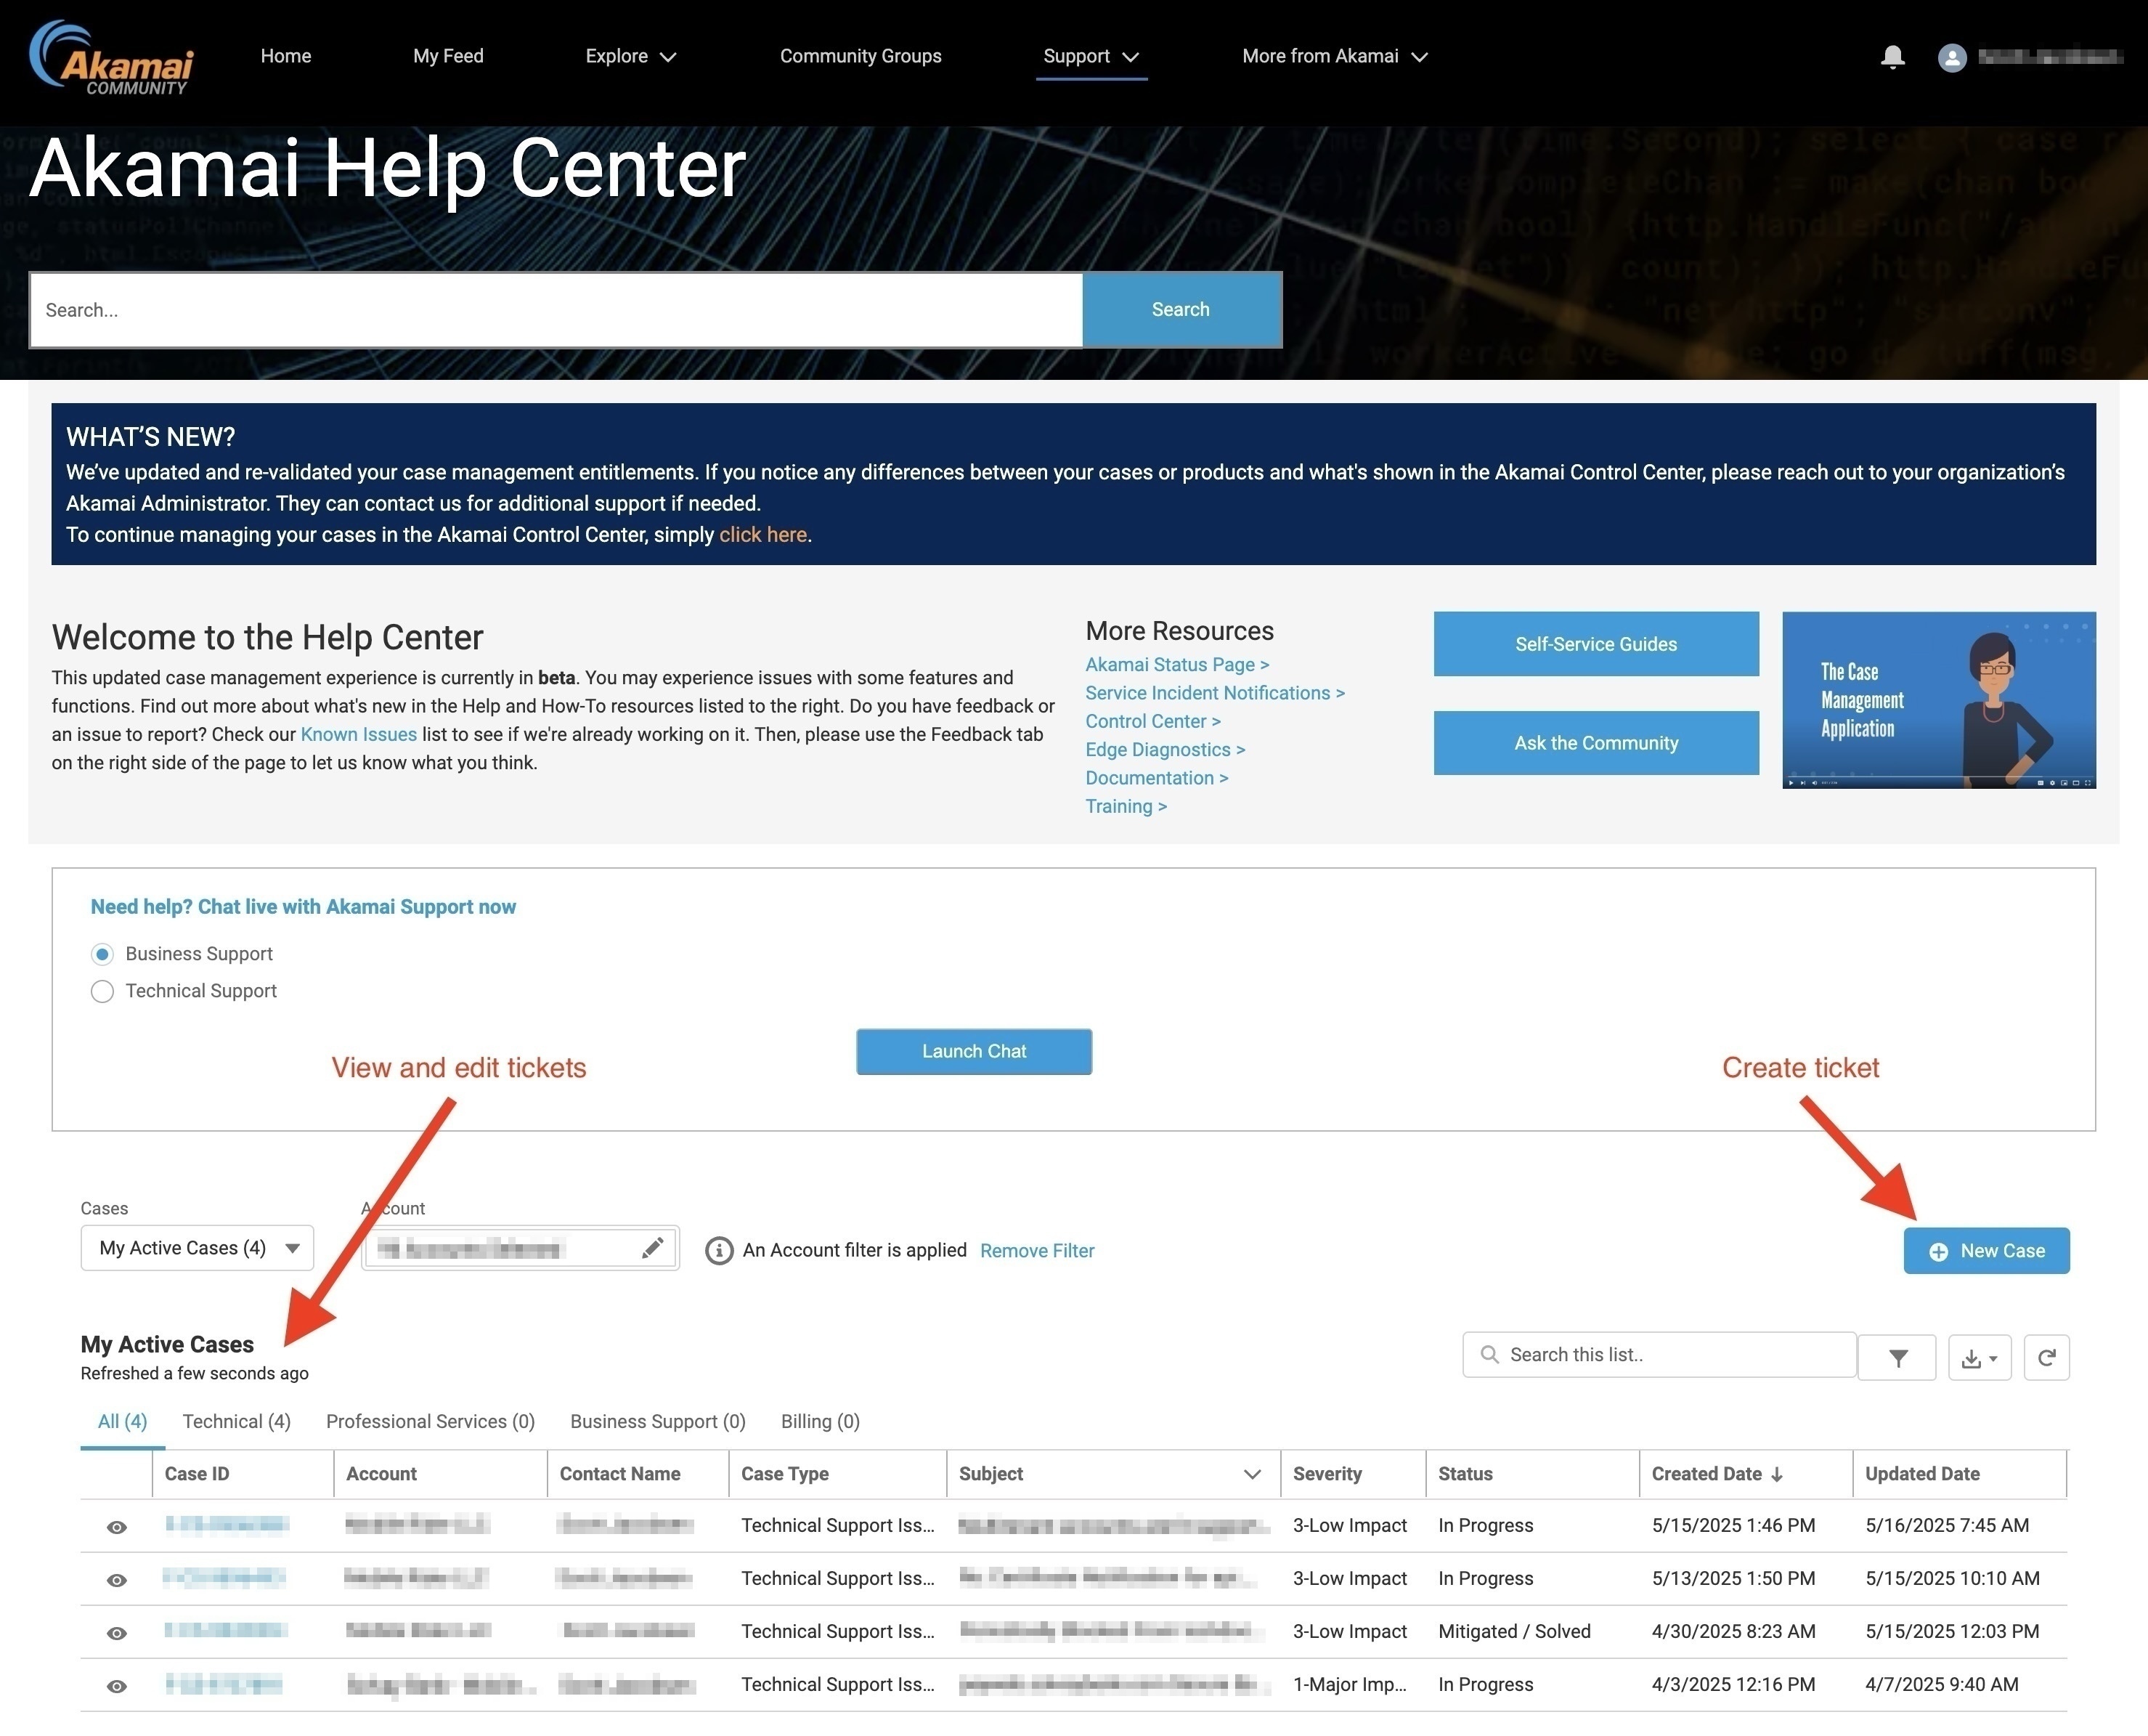Open the My Active Cases dropdown
The height and width of the screenshot is (1736, 2148).
(197, 1248)
